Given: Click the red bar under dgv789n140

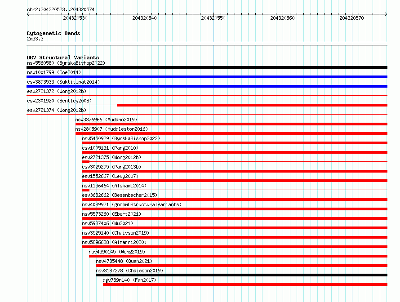Looking at the screenshot, I should click(245, 284).
